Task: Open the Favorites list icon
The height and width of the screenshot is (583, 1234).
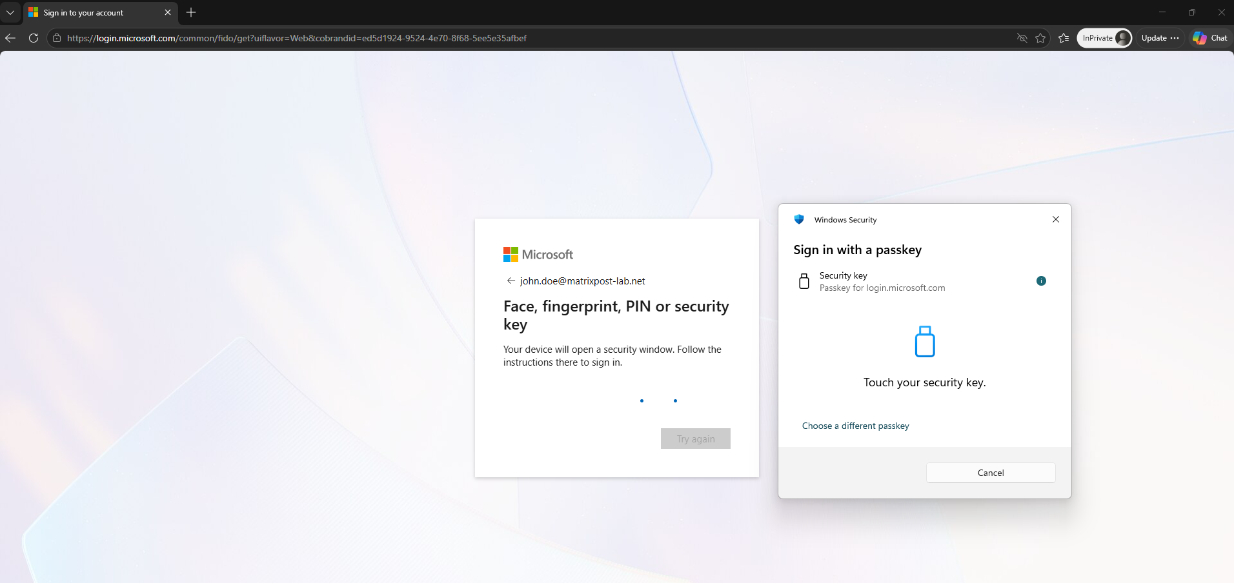Action: (x=1064, y=38)
